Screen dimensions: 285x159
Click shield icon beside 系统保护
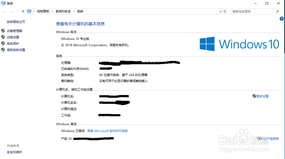coord(3,43)
